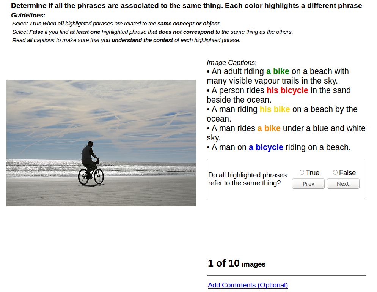The height and width of the screenshot is (292, 377).
Task: Click the Next button
Action: click(x=343, y=184)
